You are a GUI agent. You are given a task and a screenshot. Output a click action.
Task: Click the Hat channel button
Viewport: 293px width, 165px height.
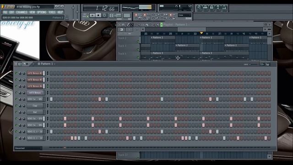click(35, 112)
